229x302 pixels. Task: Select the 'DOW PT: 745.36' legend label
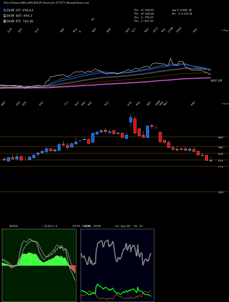(20, 21)
